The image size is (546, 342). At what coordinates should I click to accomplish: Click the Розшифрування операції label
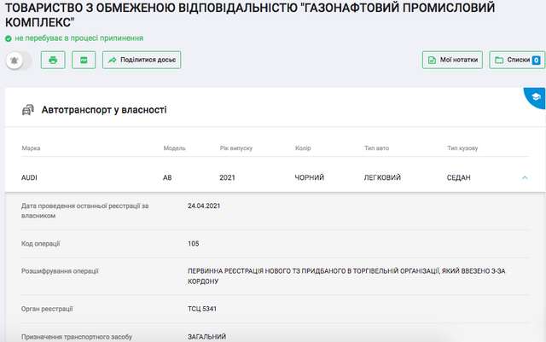coord(60,271)
